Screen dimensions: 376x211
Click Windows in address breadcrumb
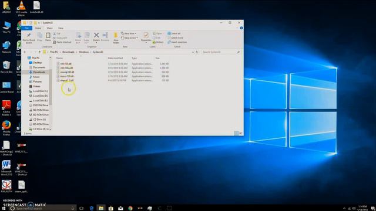83,52
